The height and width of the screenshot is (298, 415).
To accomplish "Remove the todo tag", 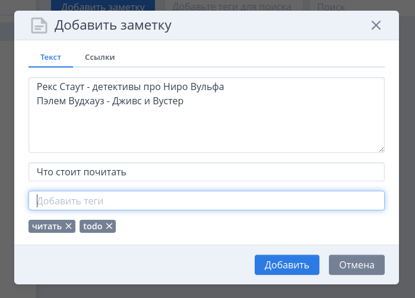I will 109,226.
